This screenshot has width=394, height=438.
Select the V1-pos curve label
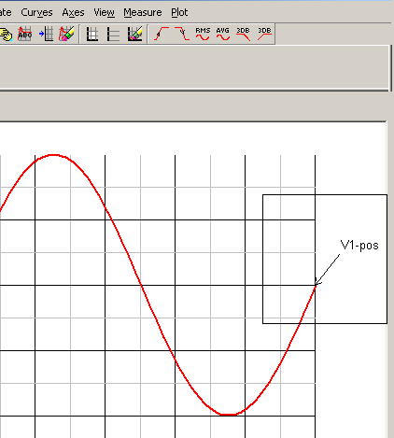[x=359, y=246]
